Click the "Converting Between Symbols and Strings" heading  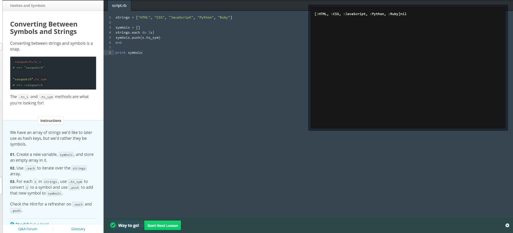[x=44, y=28]
